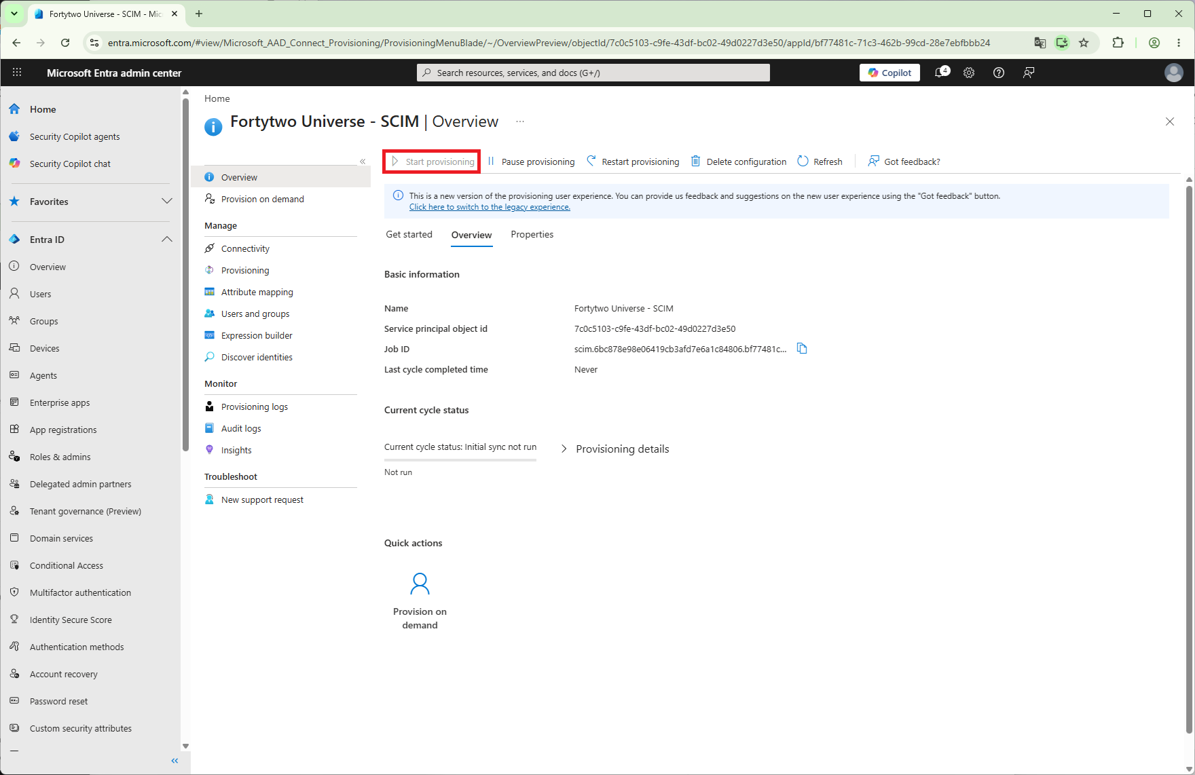
Task: Go back in browser history
Action: coord(16,43)
